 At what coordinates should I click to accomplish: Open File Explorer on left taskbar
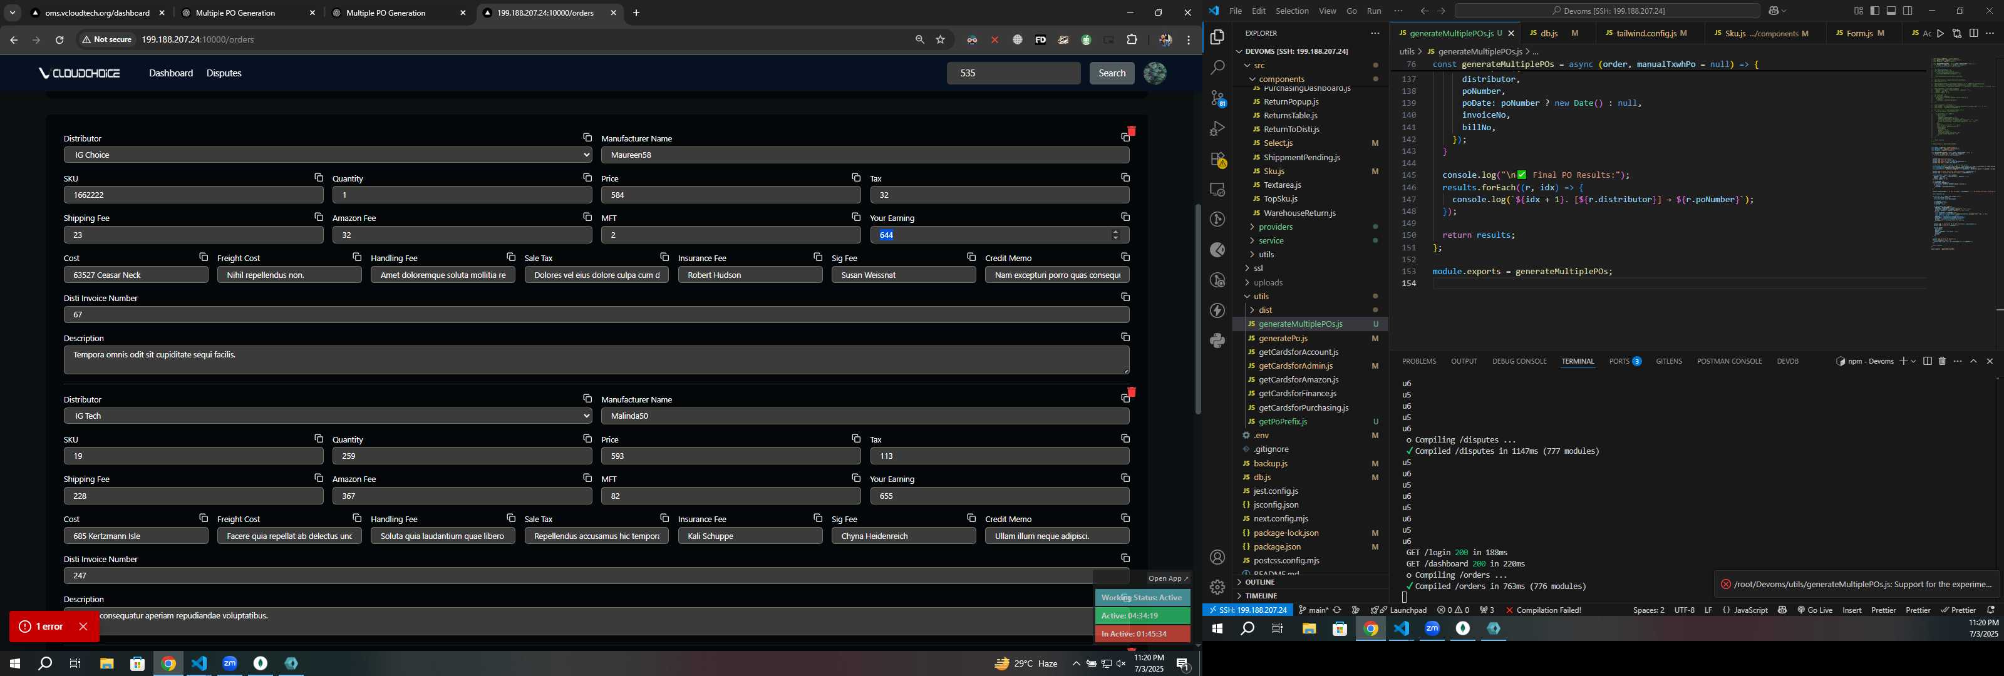click(x=106, y=663)
